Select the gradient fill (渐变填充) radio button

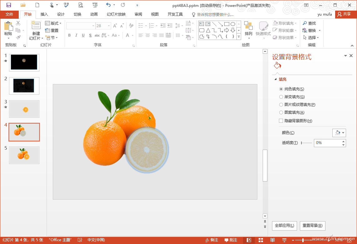[x=281, y=97]
